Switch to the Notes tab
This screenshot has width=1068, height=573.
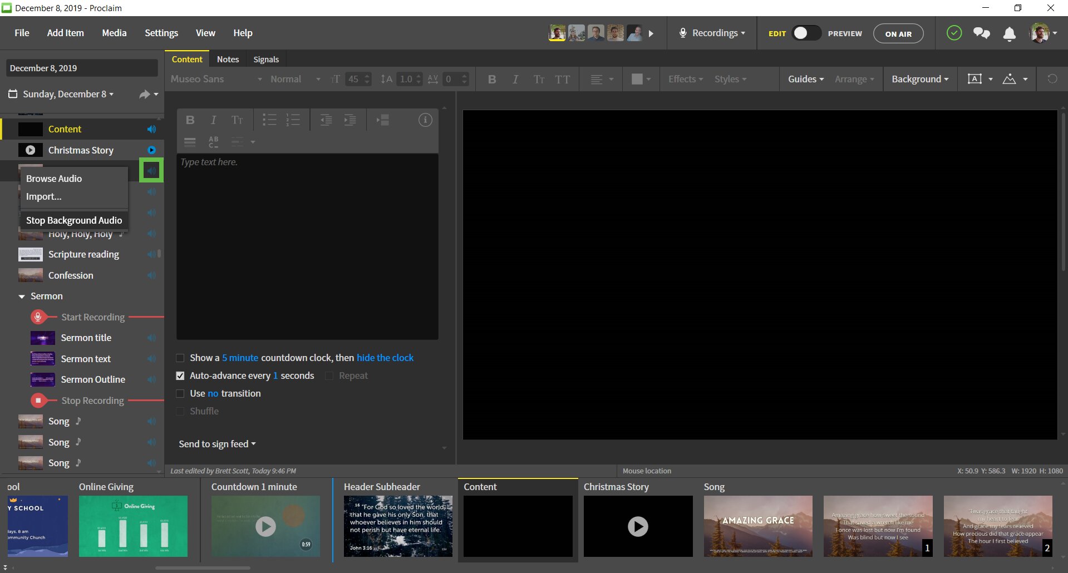228,60
